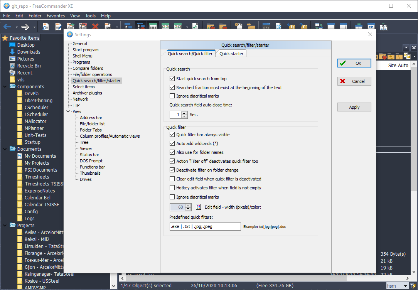Enable Quick search Ignore diacritical marks
Screen dimensions: 418x290
tap(172, 96)
